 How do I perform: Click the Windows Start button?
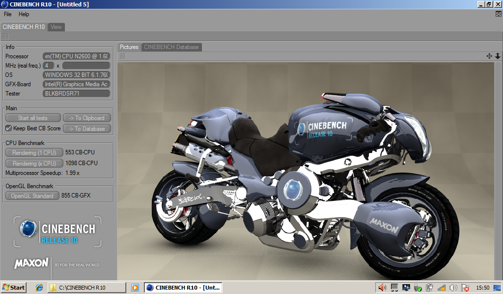coord(13,287)
